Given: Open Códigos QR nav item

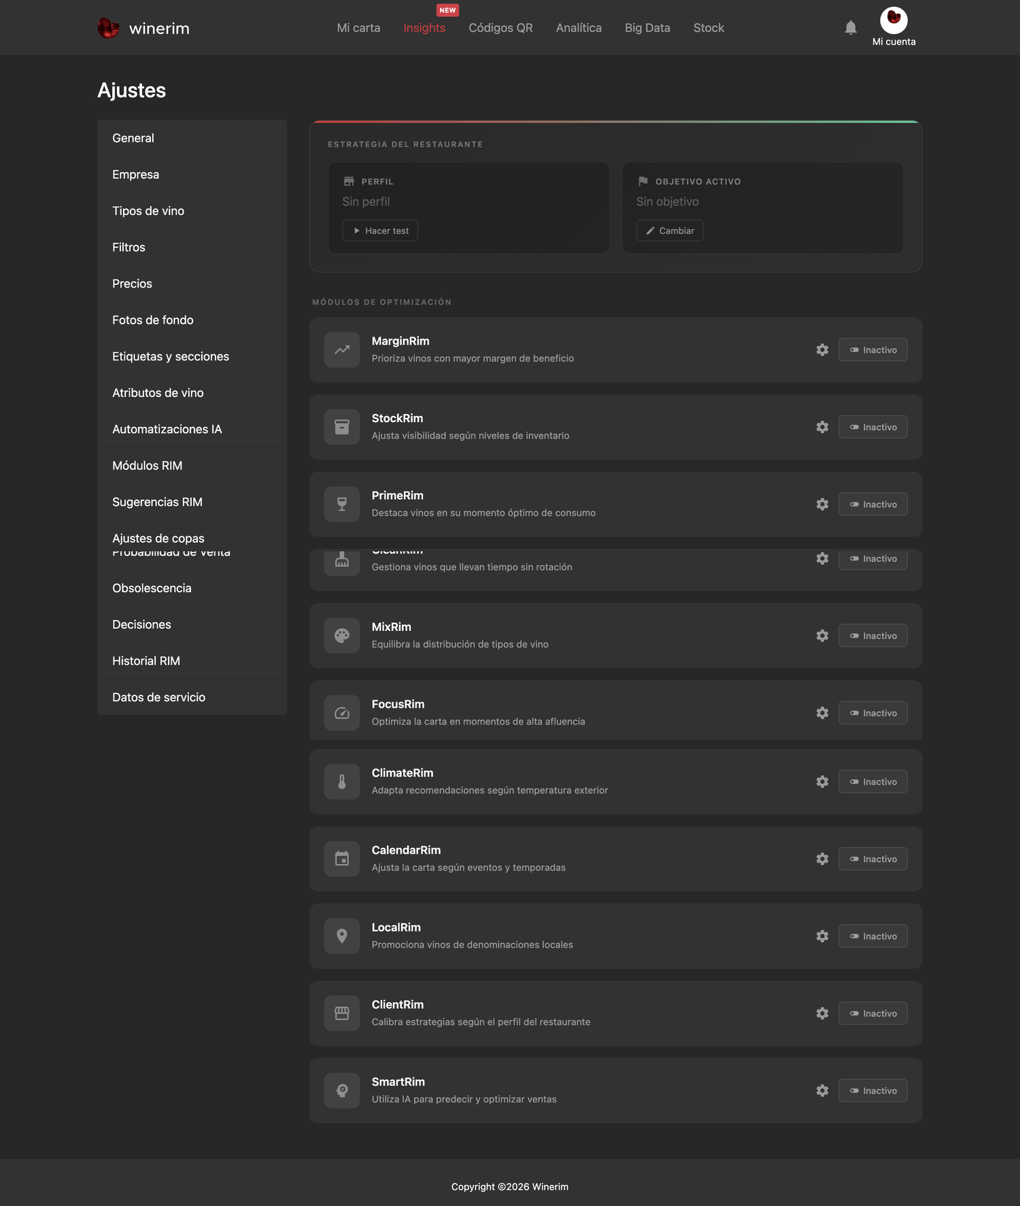Looking at the screenshot, I should (500, 28).
